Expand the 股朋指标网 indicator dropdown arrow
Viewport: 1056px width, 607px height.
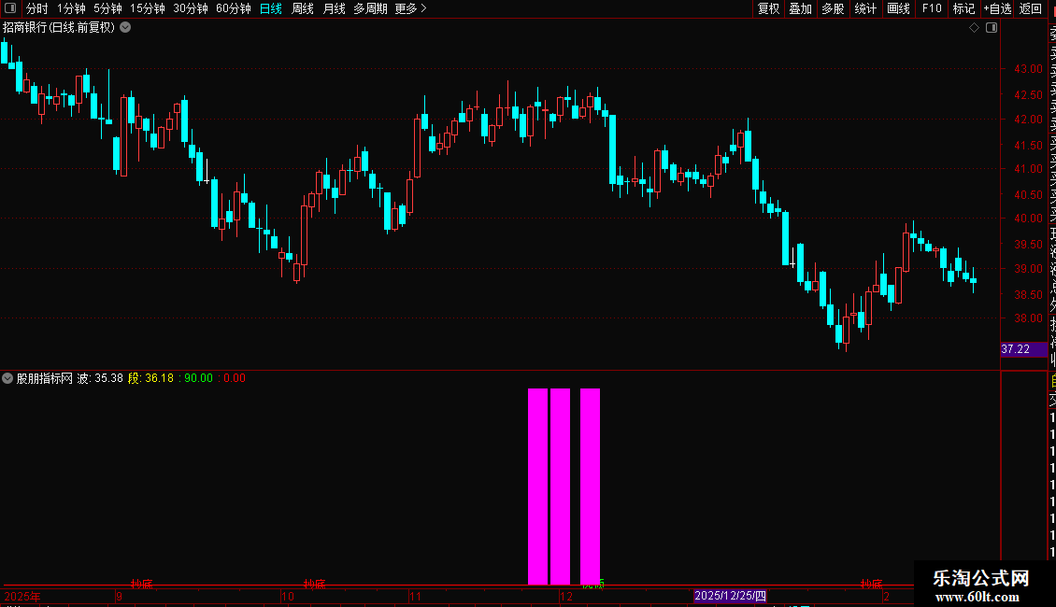[x=7, y=378]
